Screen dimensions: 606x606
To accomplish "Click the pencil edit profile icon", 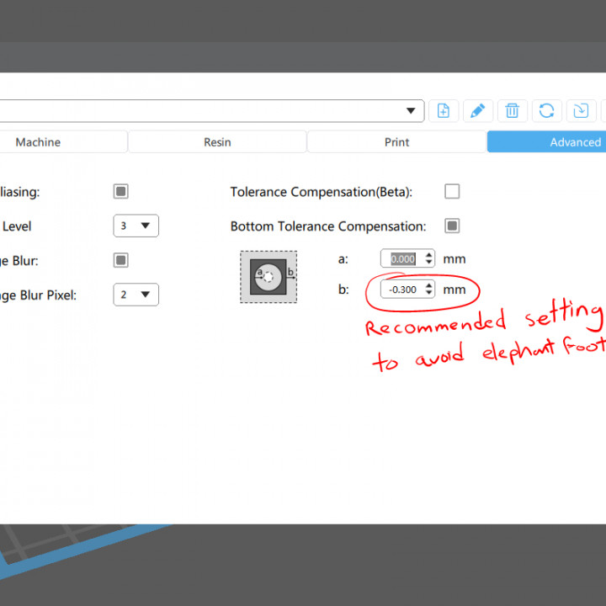I will click(477, 111).
